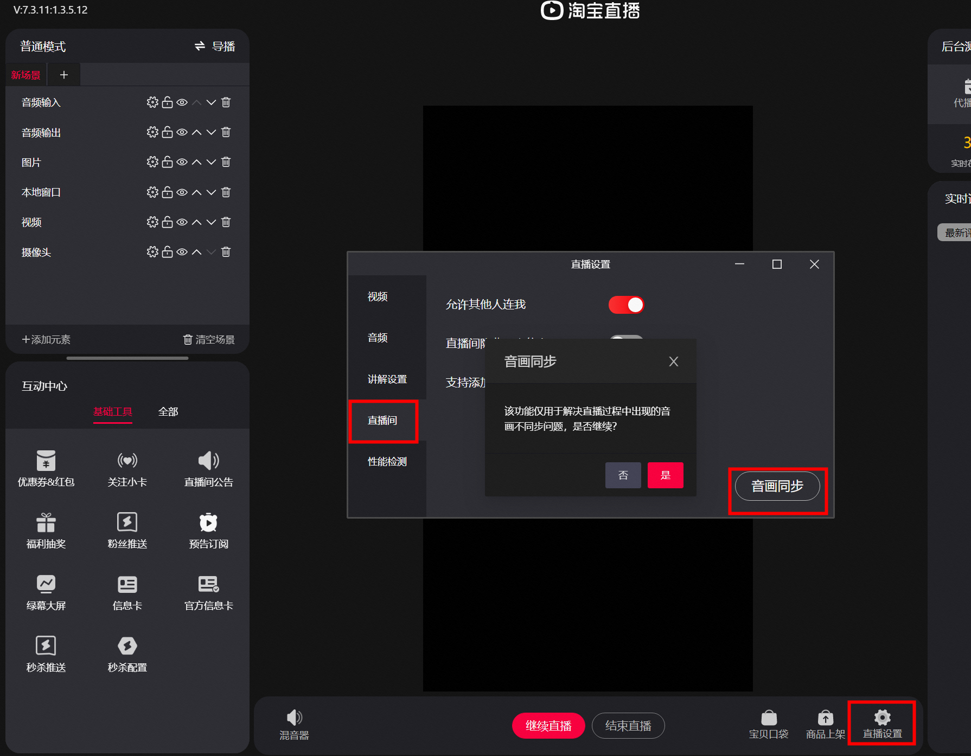Move 本地窗口 element down

point(211,192)
